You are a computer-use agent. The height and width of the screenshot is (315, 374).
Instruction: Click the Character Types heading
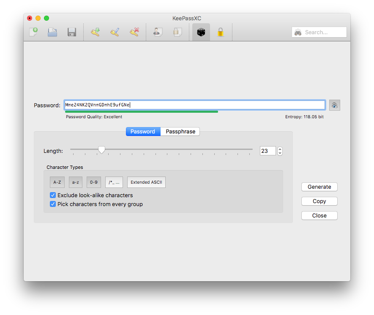click(x=65, y=167)
